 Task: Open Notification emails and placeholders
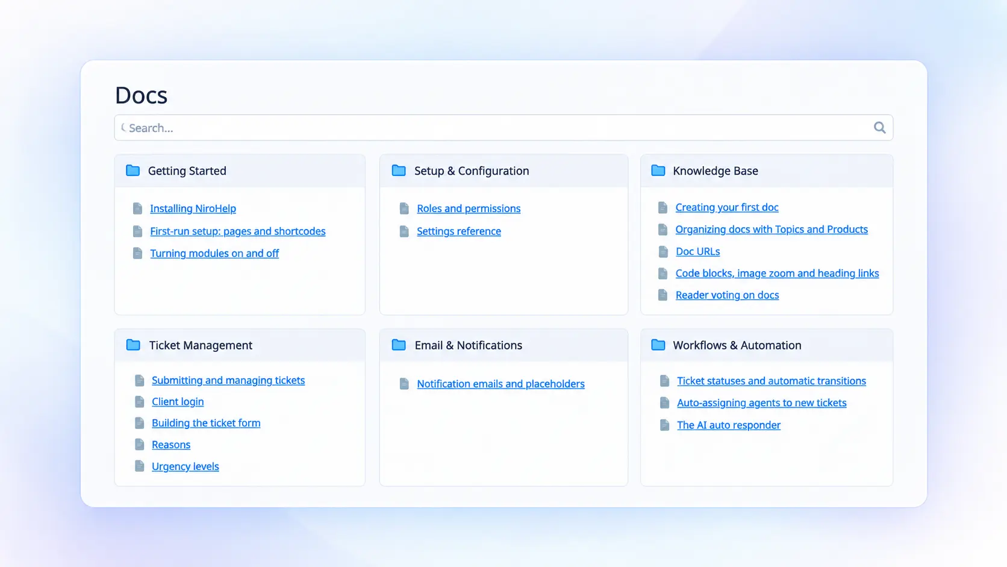tap(500, 384)
